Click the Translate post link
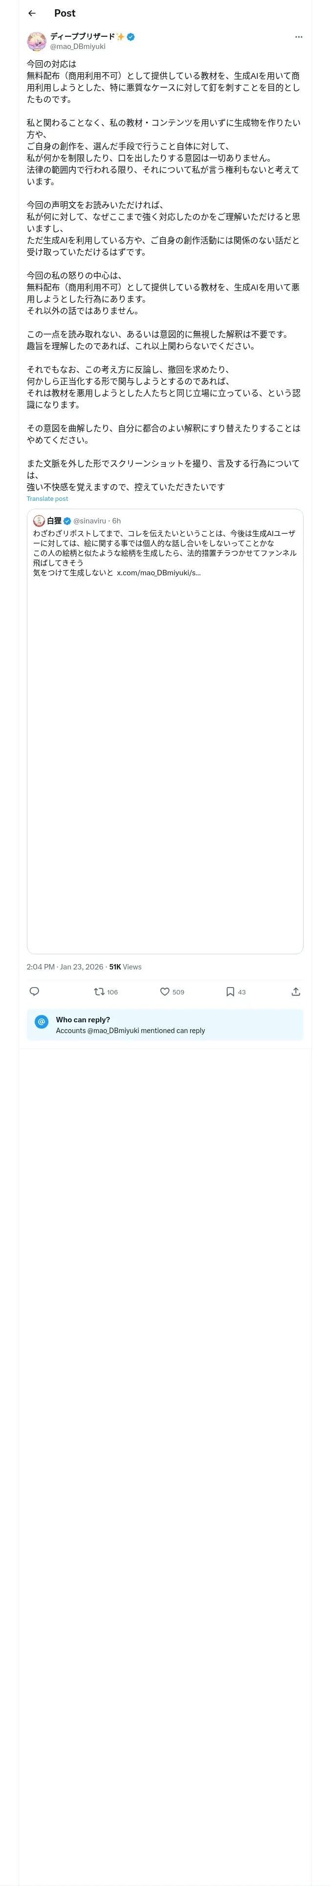This screenshot has height=1886, width=330. tap(47, 498)
